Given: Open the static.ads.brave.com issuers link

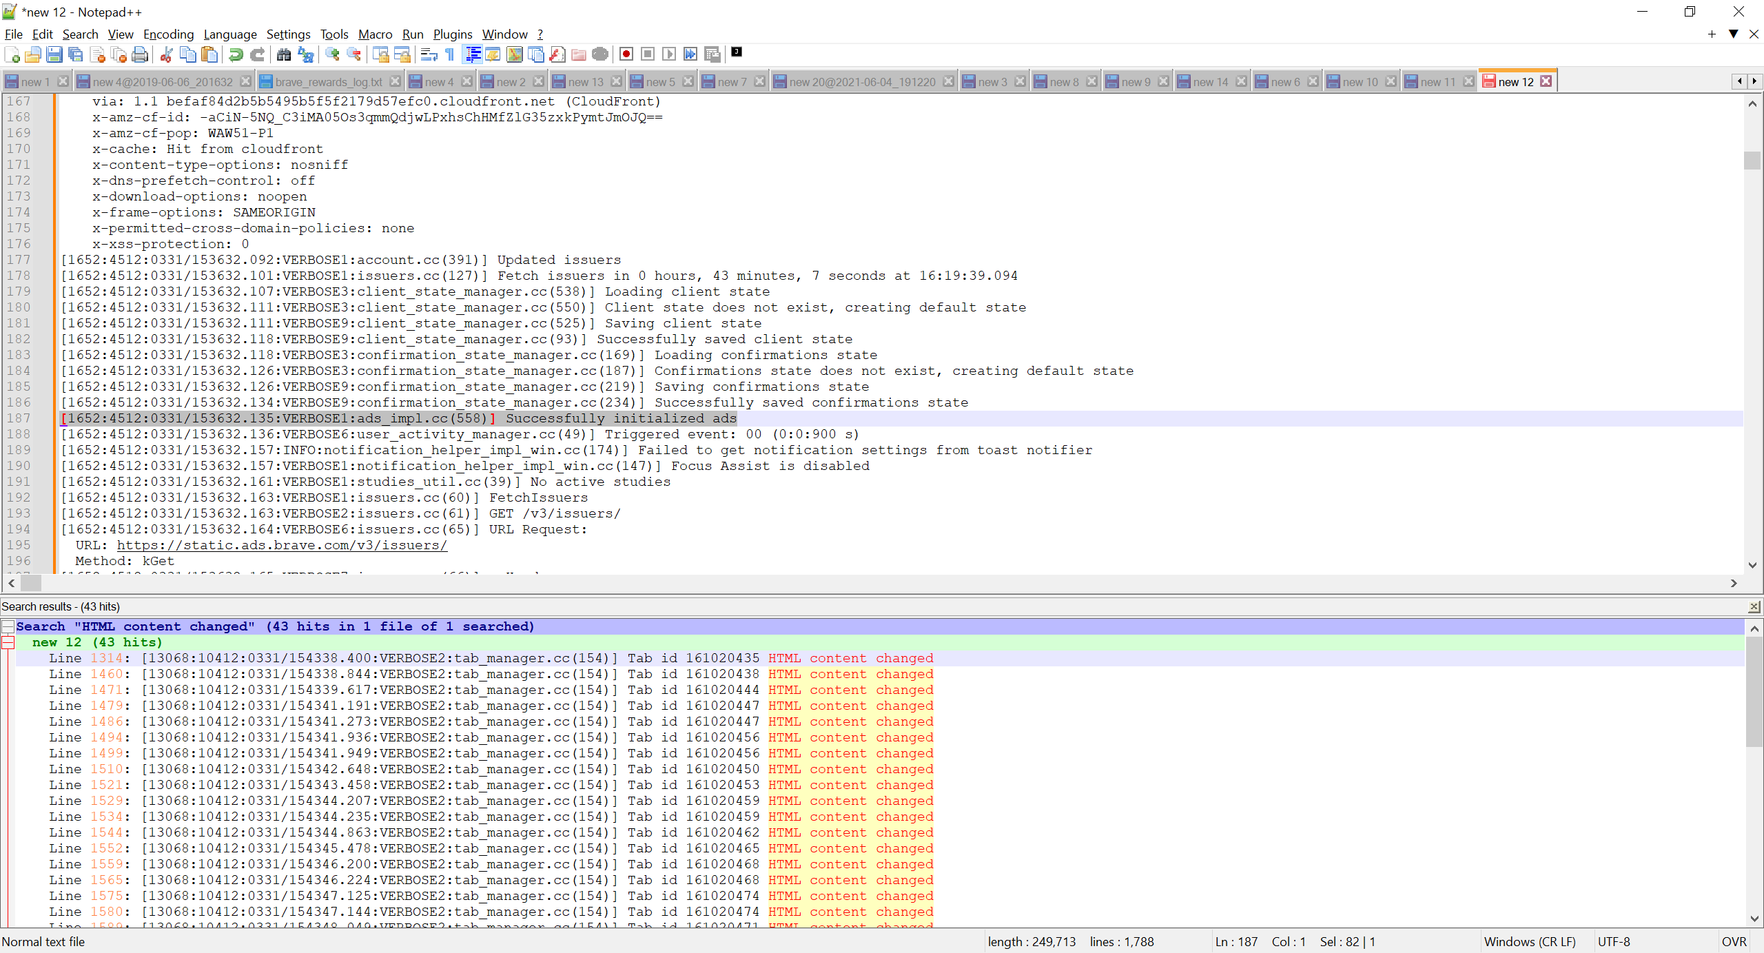Looking at the screenshot, I should pyautogui.click(x=282, y=545).
